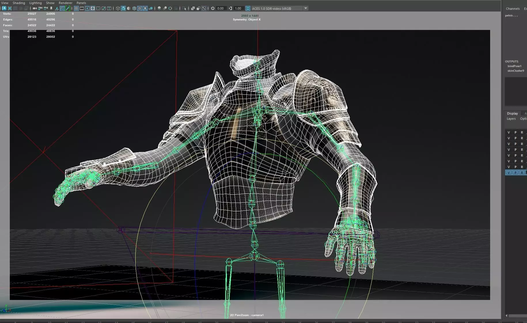Toggle P playback on the topmost layer

(x=515, y=132)
